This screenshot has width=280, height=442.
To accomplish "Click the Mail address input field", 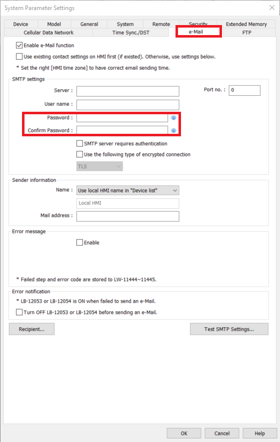I will tap(127, 216).
